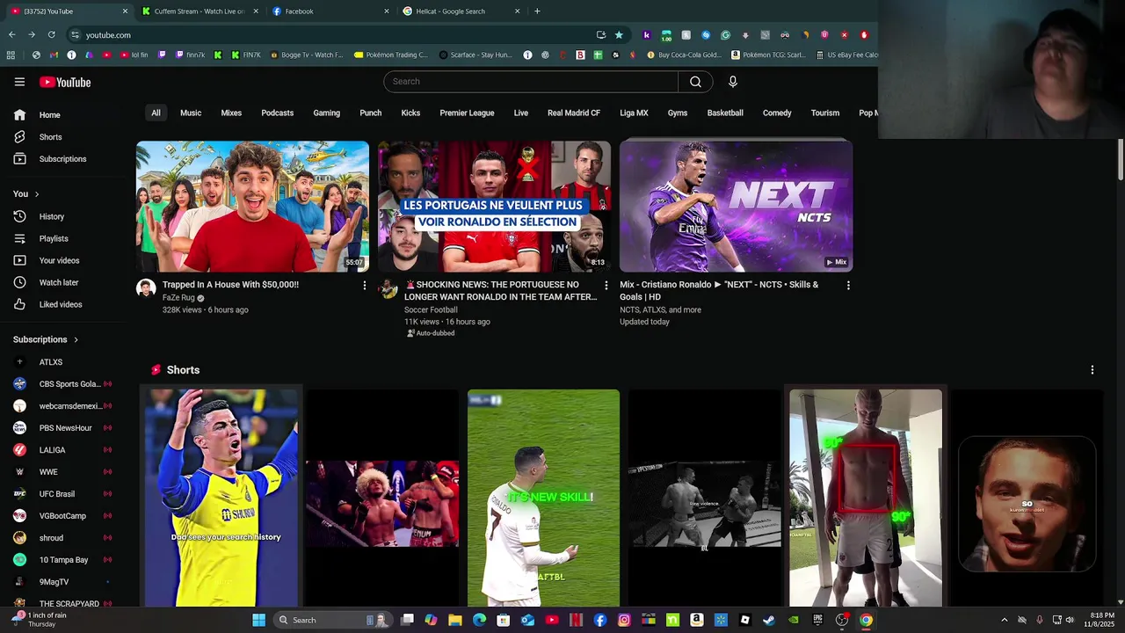This screenshot has height=633, width=1125.
Task: Open File Explorer from the taskbar
Action: point(455,620)
